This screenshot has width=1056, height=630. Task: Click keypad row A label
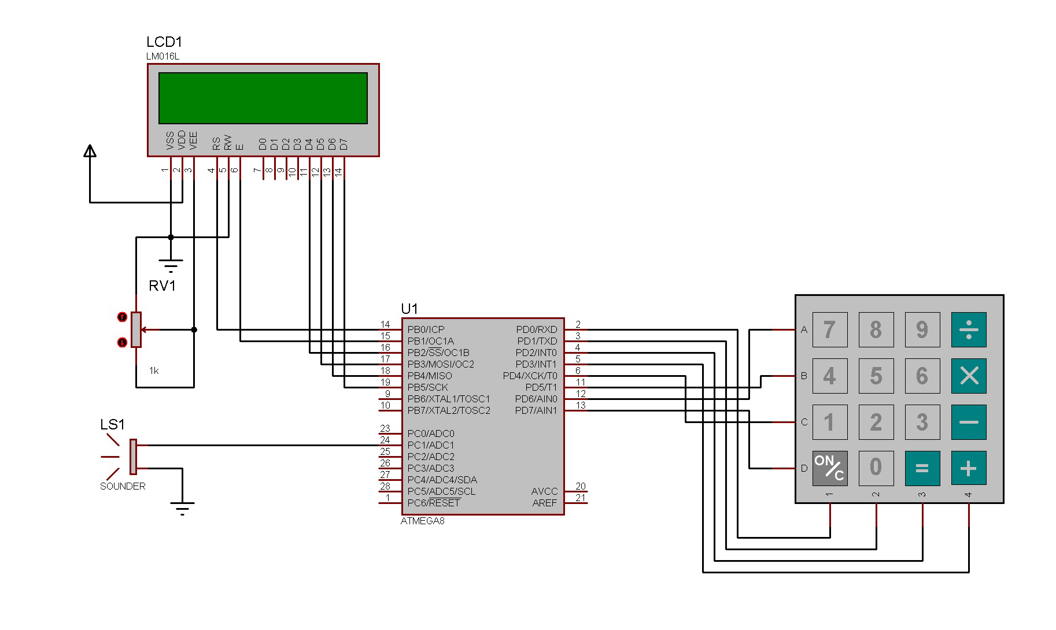pos(804,330)
